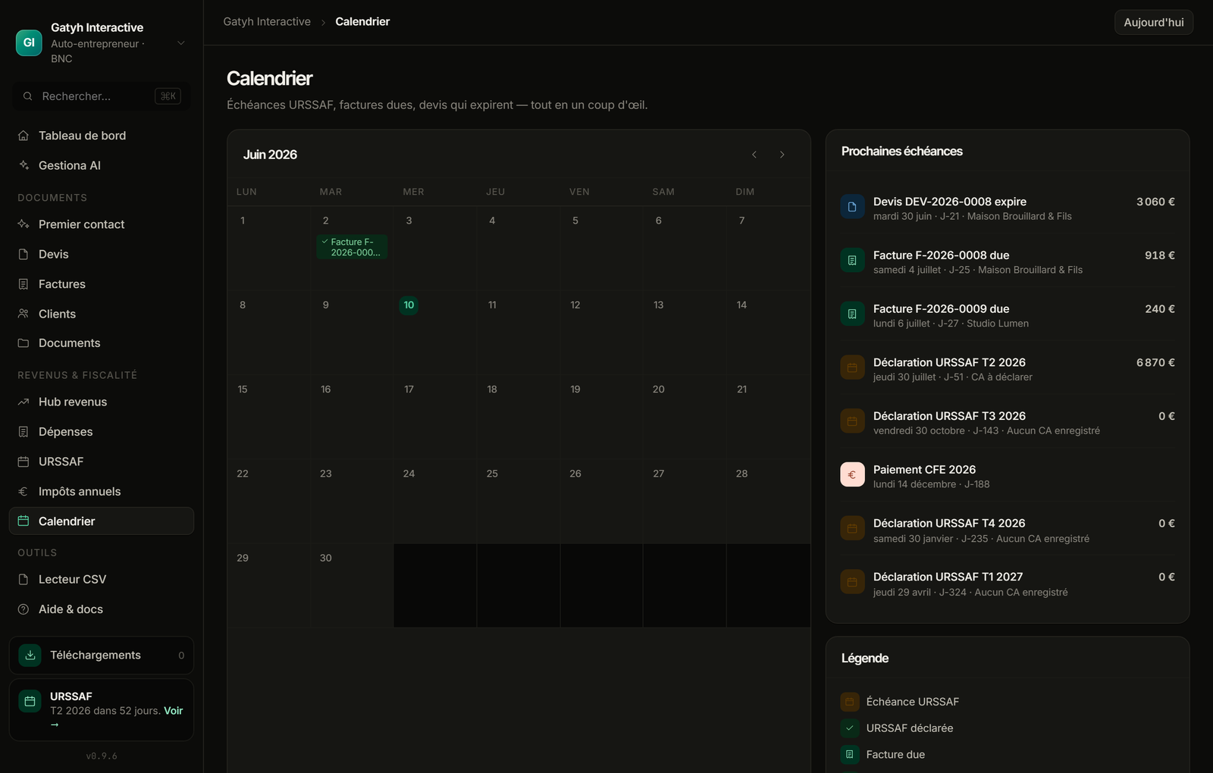Screen dimensions: 1213x773
Task: Follow the Voir link in the URSSAF reminder
Action: pyautogui.click(x=174, y=711)
